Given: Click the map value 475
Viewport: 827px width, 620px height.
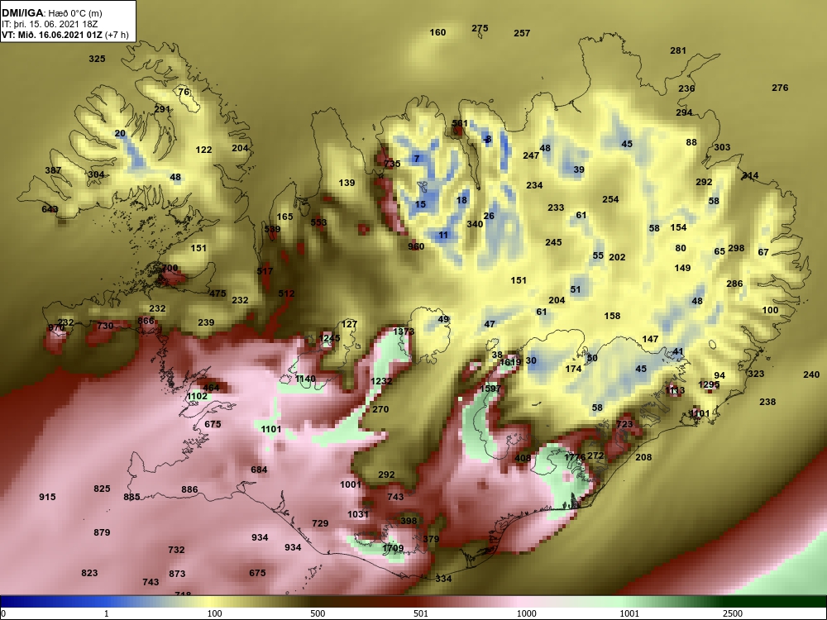Looking at the screenshot, I should [218, 294].
